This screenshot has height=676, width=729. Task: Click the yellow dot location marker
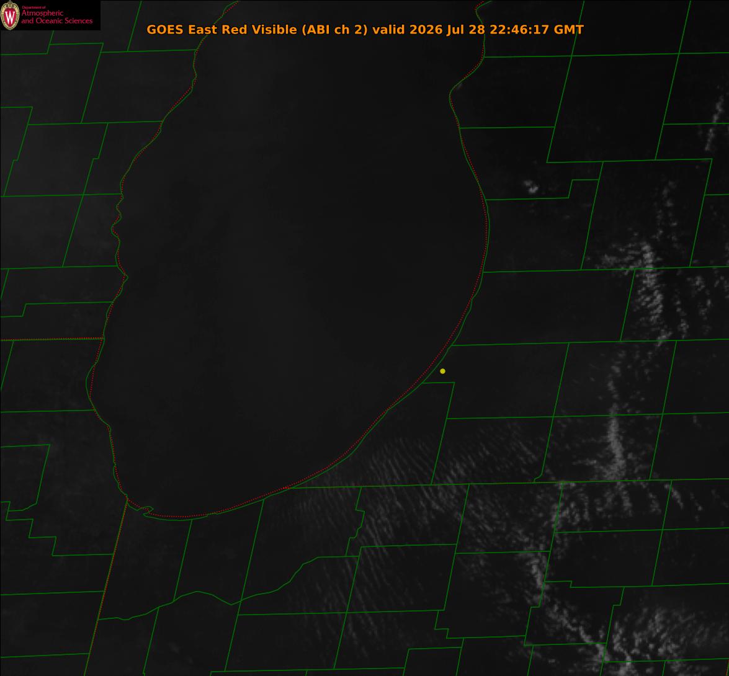click(442, 371)
